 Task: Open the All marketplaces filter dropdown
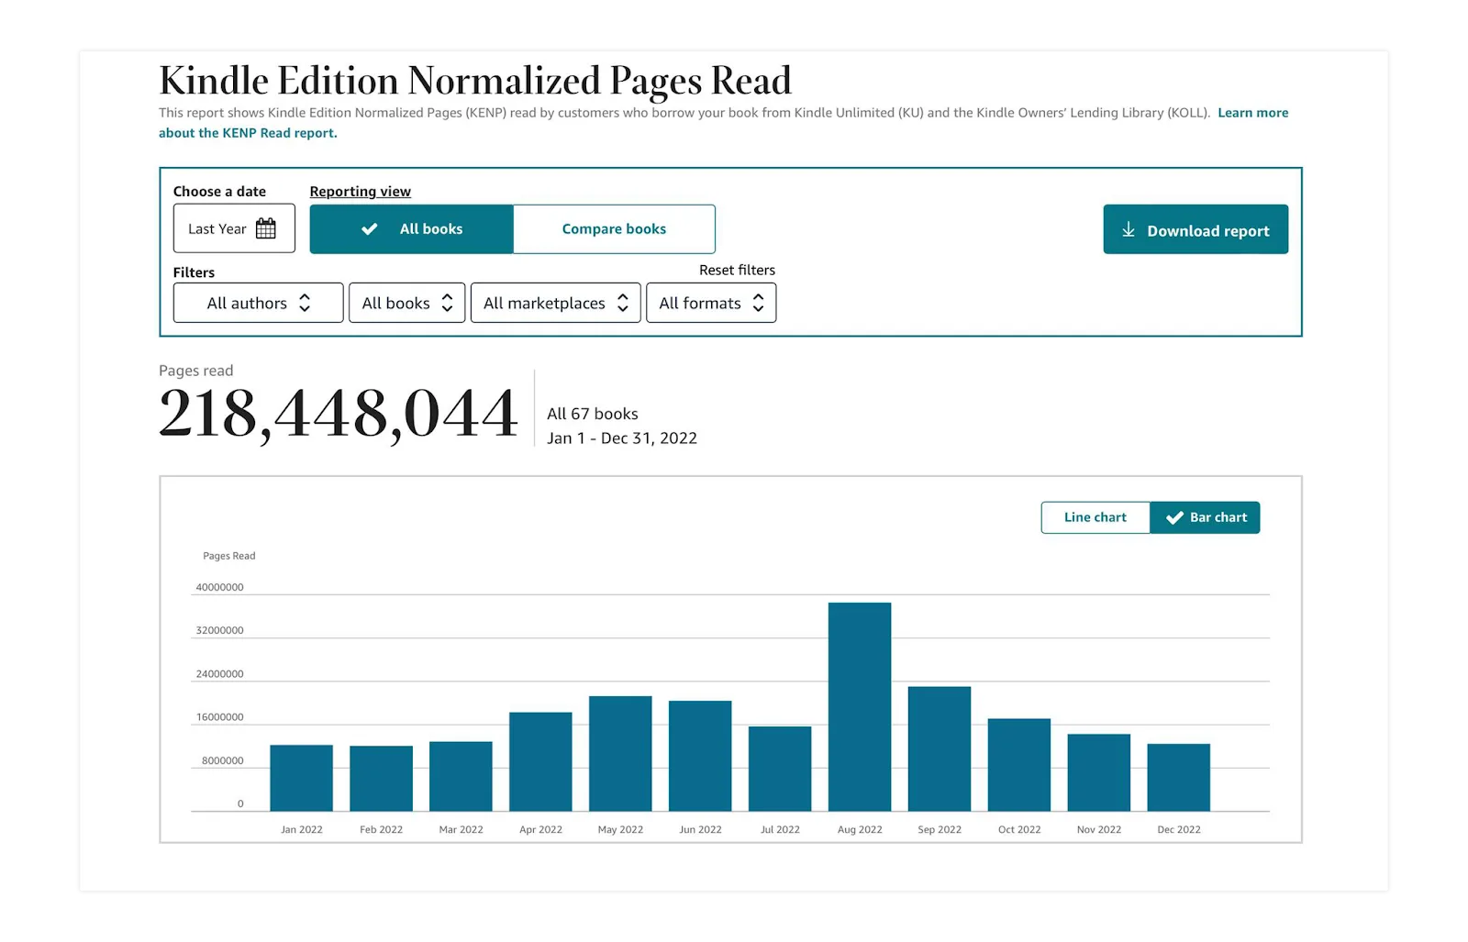[555, 303]
